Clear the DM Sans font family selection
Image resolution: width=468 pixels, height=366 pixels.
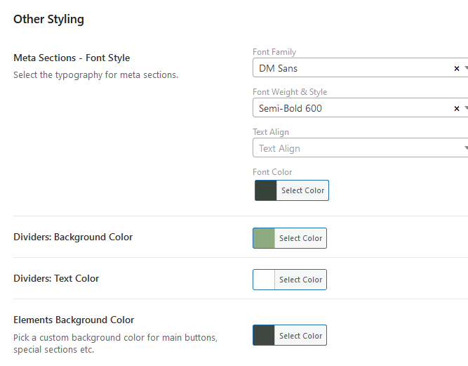(x=457, y=68)
